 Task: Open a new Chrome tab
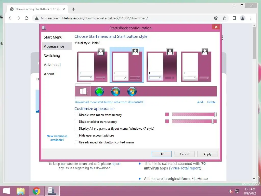point(73,9)
